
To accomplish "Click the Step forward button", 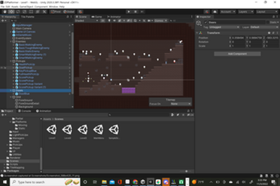I will point(142,12).
